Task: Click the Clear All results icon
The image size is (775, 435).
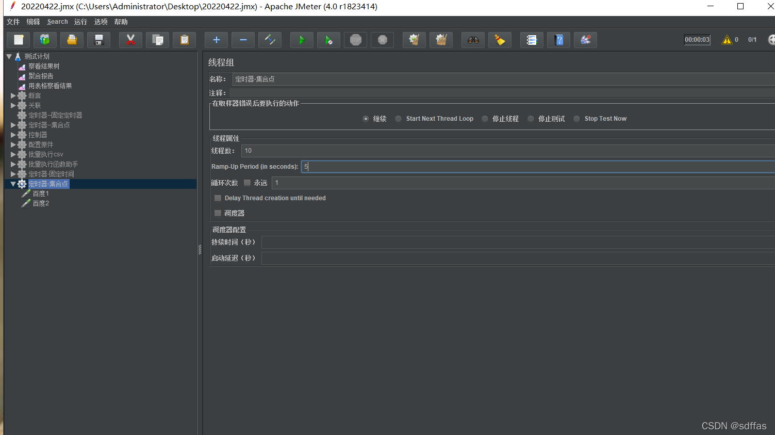Action: tap(441, 40)
